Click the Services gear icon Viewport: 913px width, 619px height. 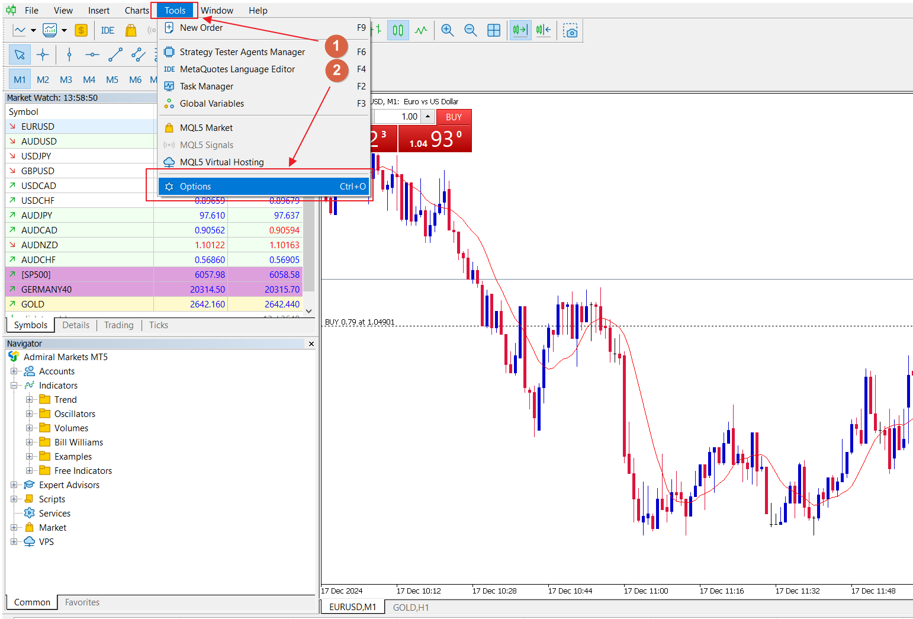(29, 514)
